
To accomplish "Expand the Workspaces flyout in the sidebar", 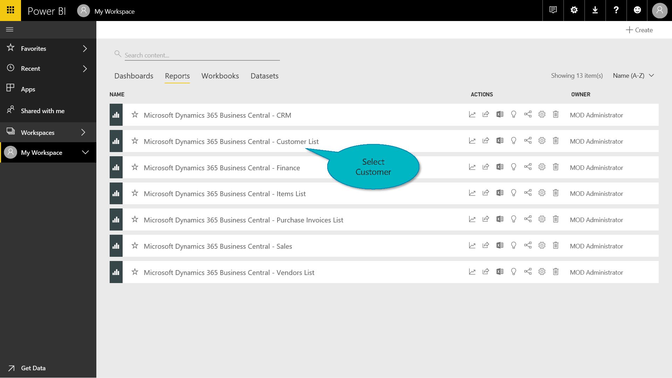I will tap(83, 132).
